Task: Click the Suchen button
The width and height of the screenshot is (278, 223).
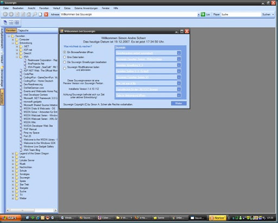Action: 266,14
